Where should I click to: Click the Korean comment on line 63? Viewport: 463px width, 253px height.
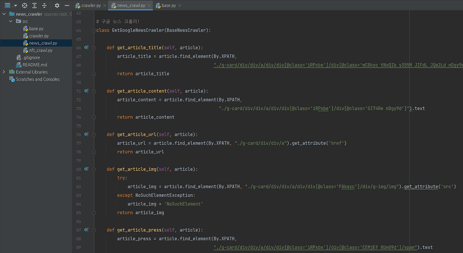click(x=118, y=22)
